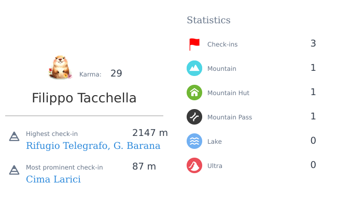Click the Statistics heading
Image resolution: width=337 pixels, height=199 pixels.
[x=208, y=20]
